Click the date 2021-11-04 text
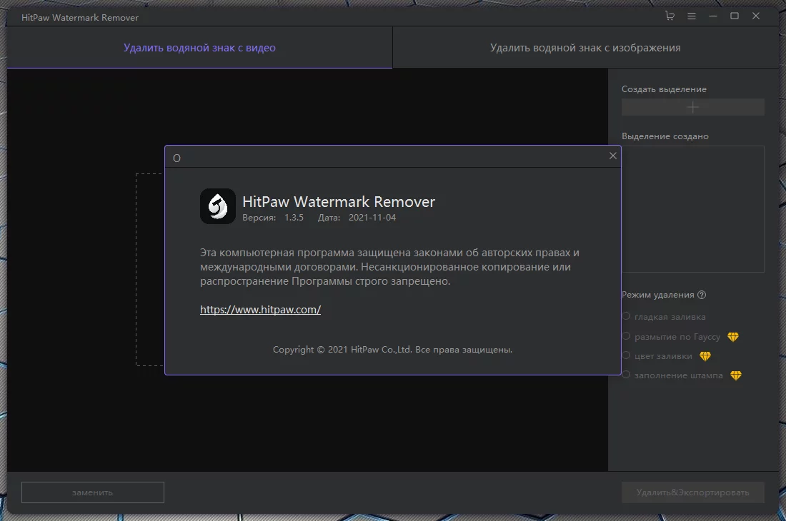 click(372, 218)
